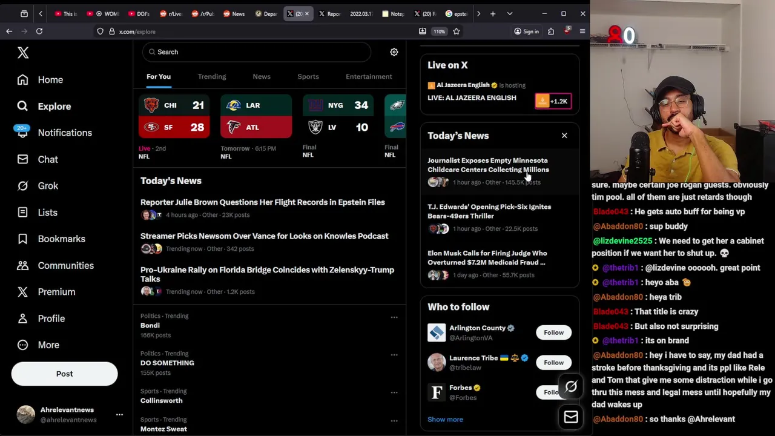Open Lists in the sidebar
The width and height of the screenshot is (775, 436).
tap(37, 213)
